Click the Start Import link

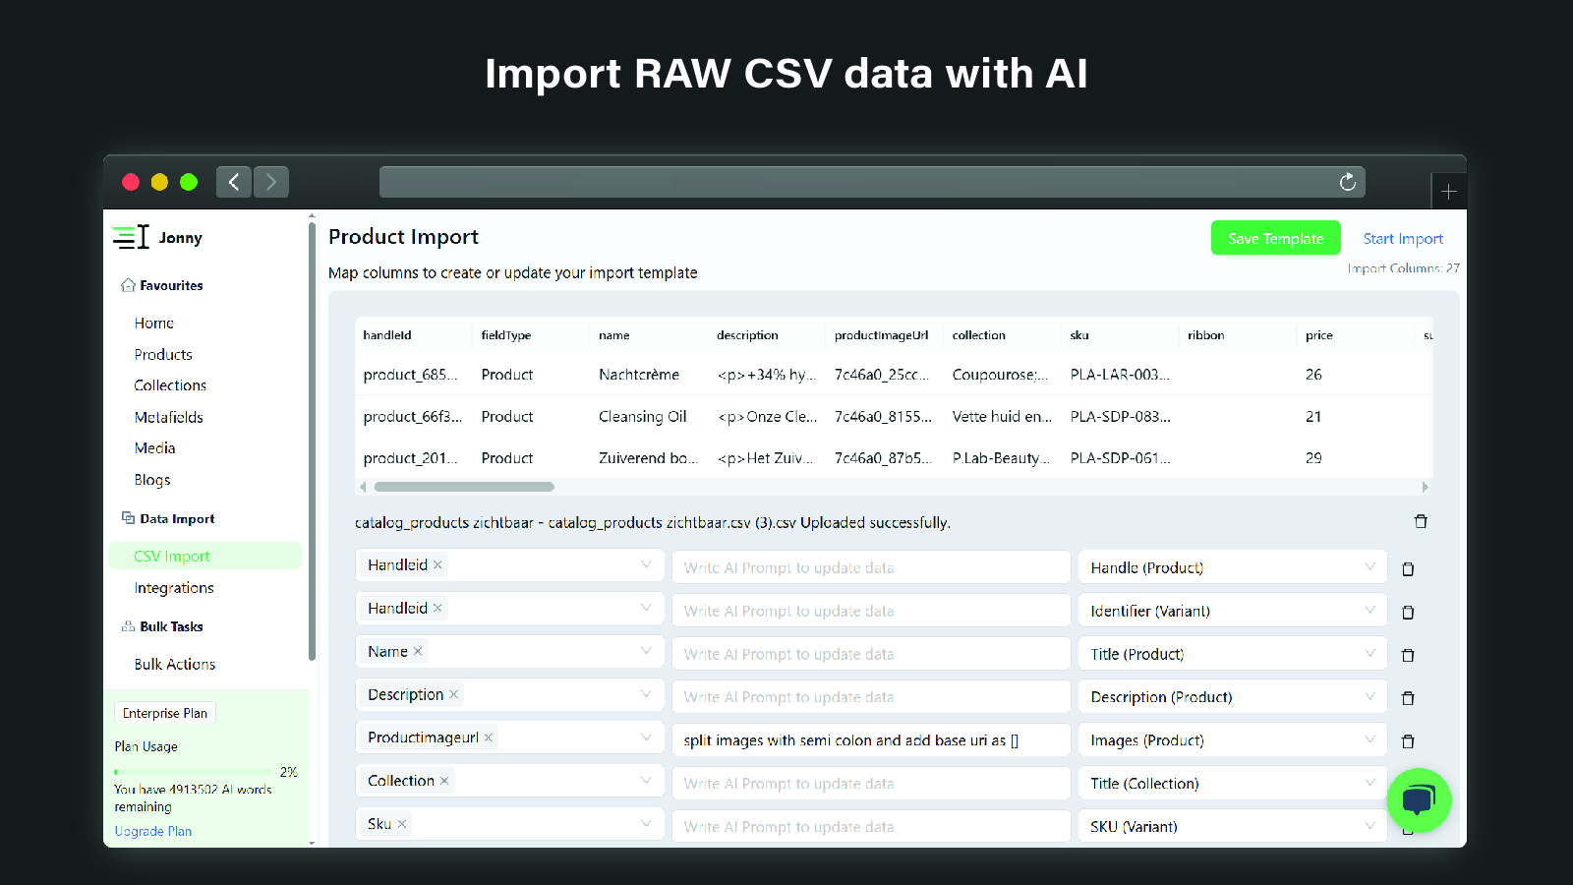tap(1403, 239)
